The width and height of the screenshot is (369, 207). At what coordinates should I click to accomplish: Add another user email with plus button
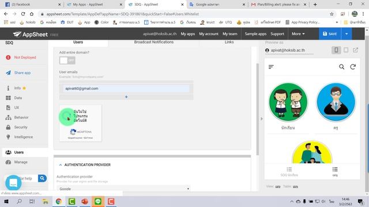126,97
